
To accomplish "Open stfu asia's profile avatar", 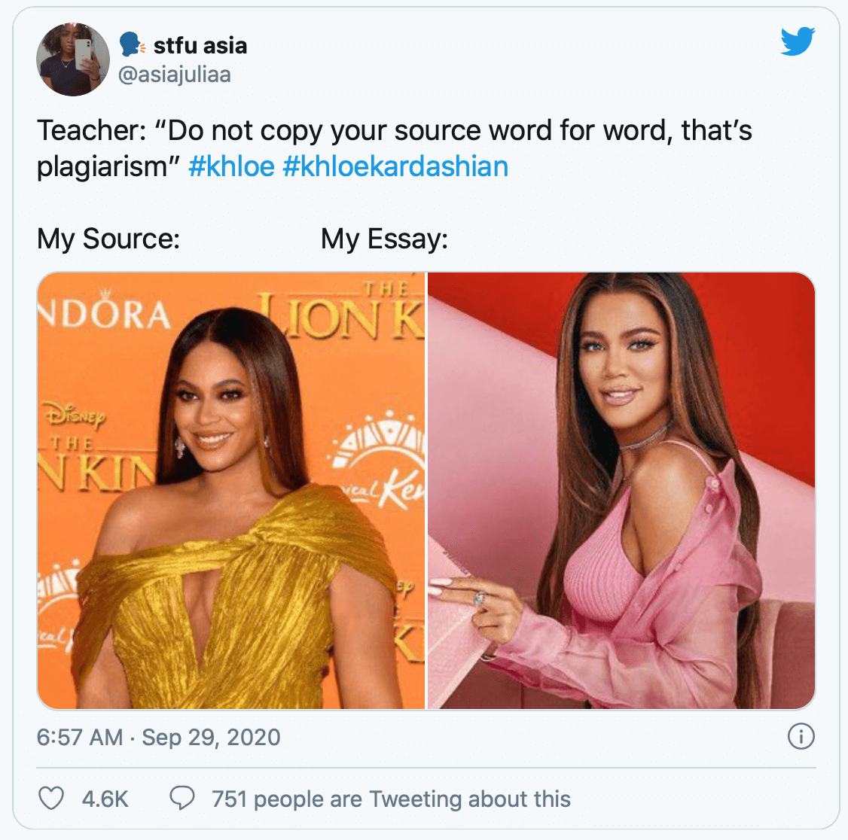I will [73, 59].
